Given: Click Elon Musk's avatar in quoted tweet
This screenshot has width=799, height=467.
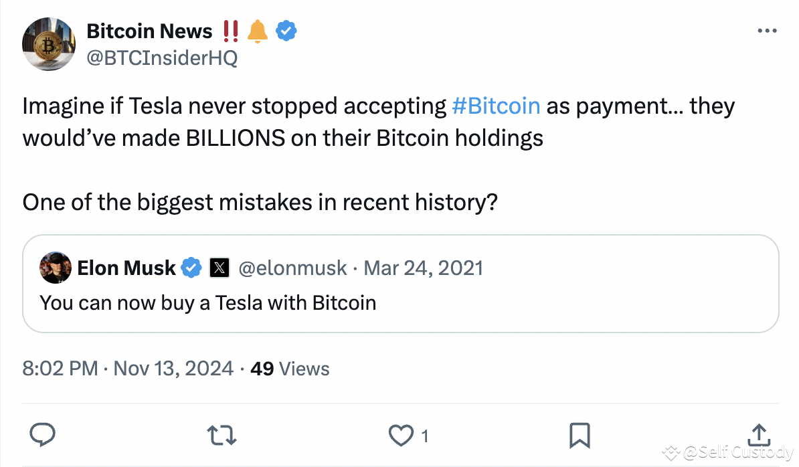Looking at the screenshot, I should 56,268.
